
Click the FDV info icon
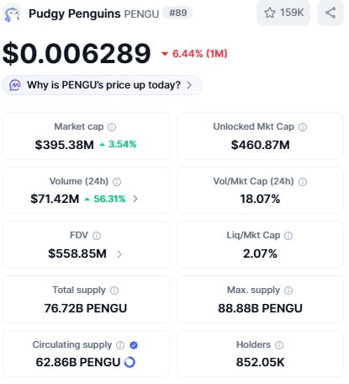tap(97, 236)
